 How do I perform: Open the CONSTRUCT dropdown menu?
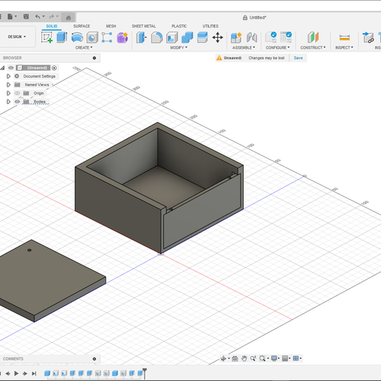pyautogui.click(x=313, y=47)
